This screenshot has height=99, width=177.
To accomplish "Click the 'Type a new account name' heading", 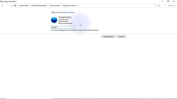I will tap(63, 12).
